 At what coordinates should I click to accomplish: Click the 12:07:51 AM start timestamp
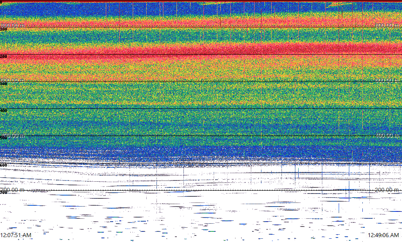coord(16,235)
